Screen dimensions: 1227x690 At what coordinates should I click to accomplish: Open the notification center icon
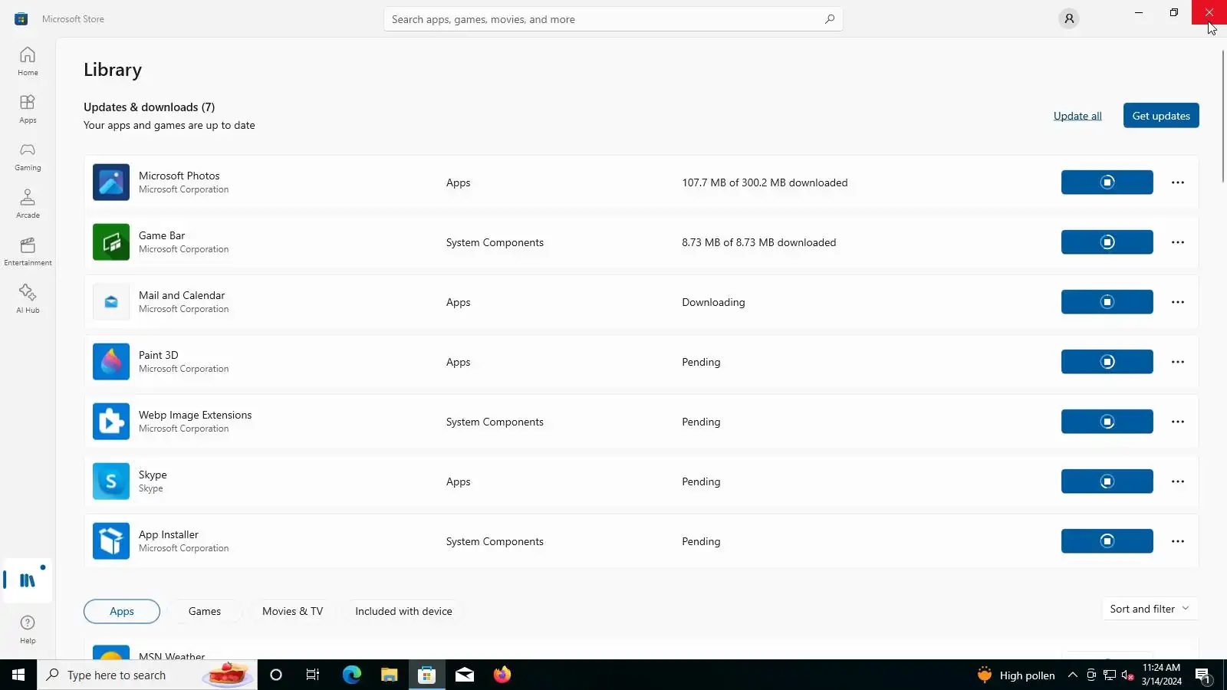(x=1202, y=675)
